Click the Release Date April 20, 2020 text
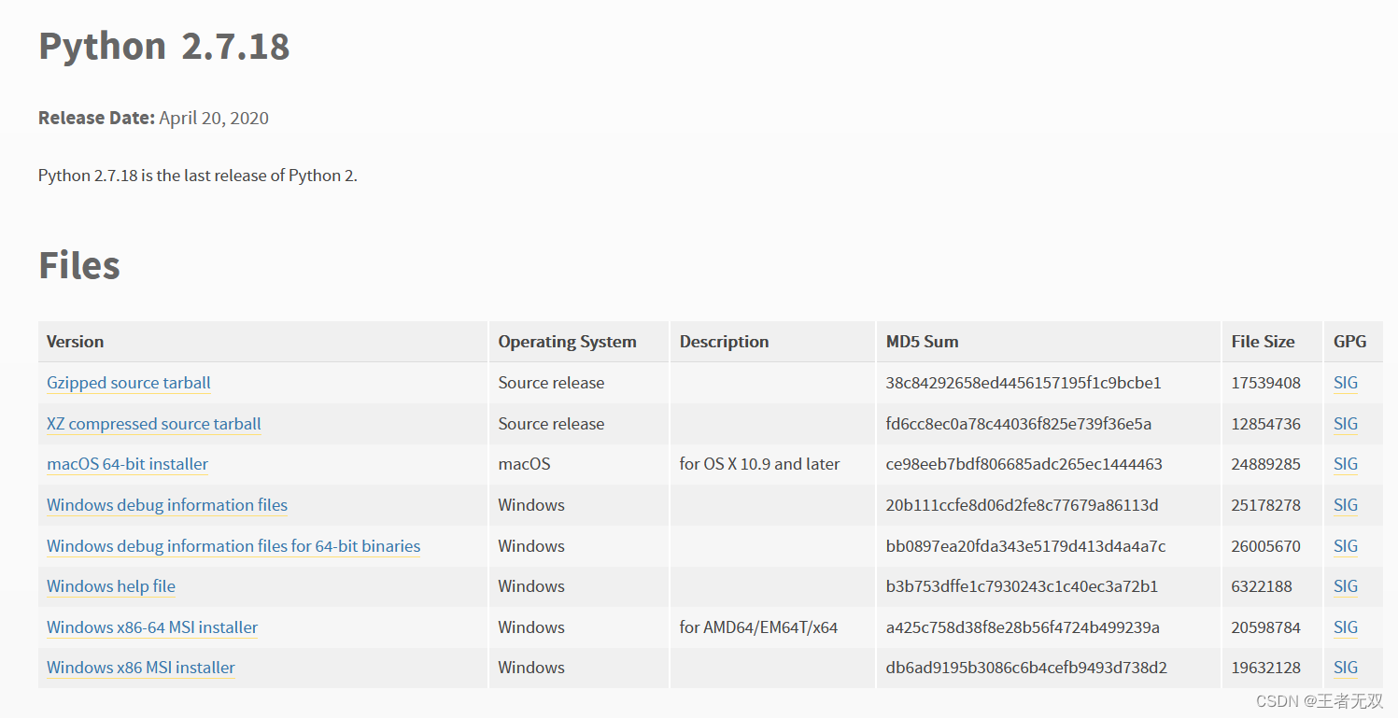1398x718 pixels. tap(153, 119)
